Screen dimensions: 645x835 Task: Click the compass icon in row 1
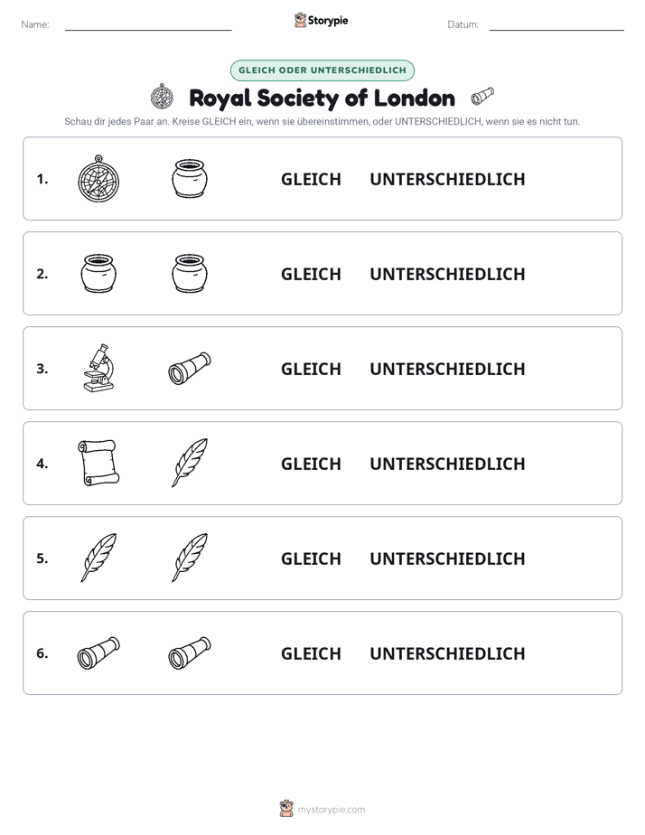(98, 178)
